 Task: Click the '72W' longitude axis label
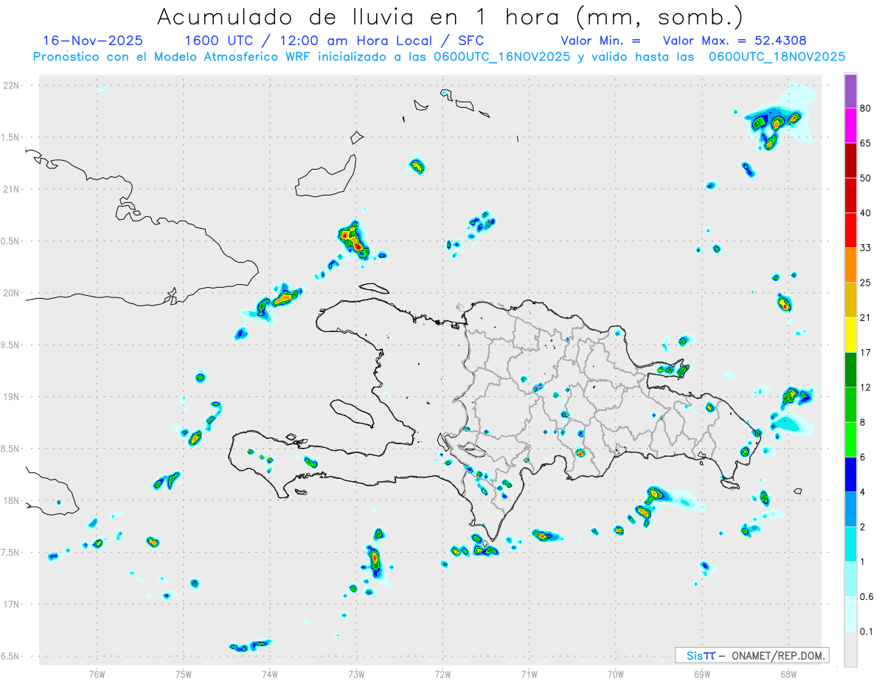pyautogui.click(x=443, y=674)
